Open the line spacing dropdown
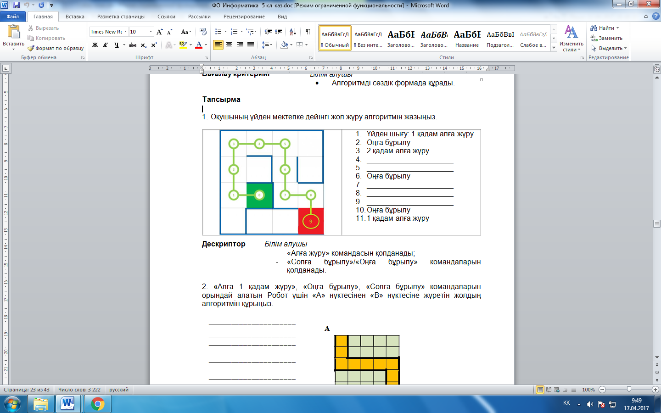This screenshot has width=661, height=413. click(x=267, y=45)
